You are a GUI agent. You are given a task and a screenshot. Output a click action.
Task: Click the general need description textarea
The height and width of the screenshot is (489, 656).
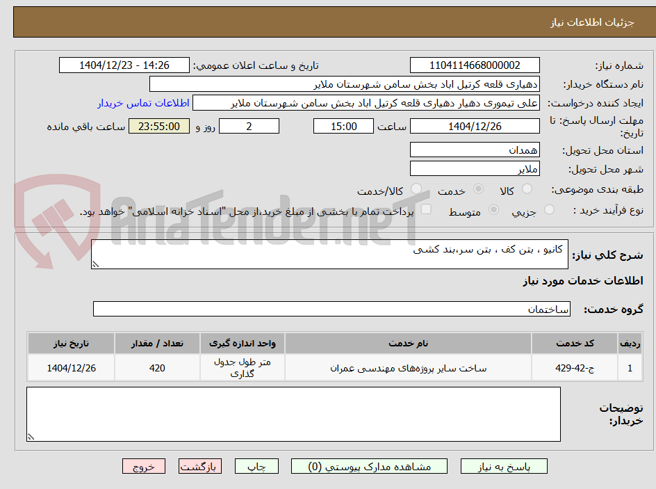329,254
